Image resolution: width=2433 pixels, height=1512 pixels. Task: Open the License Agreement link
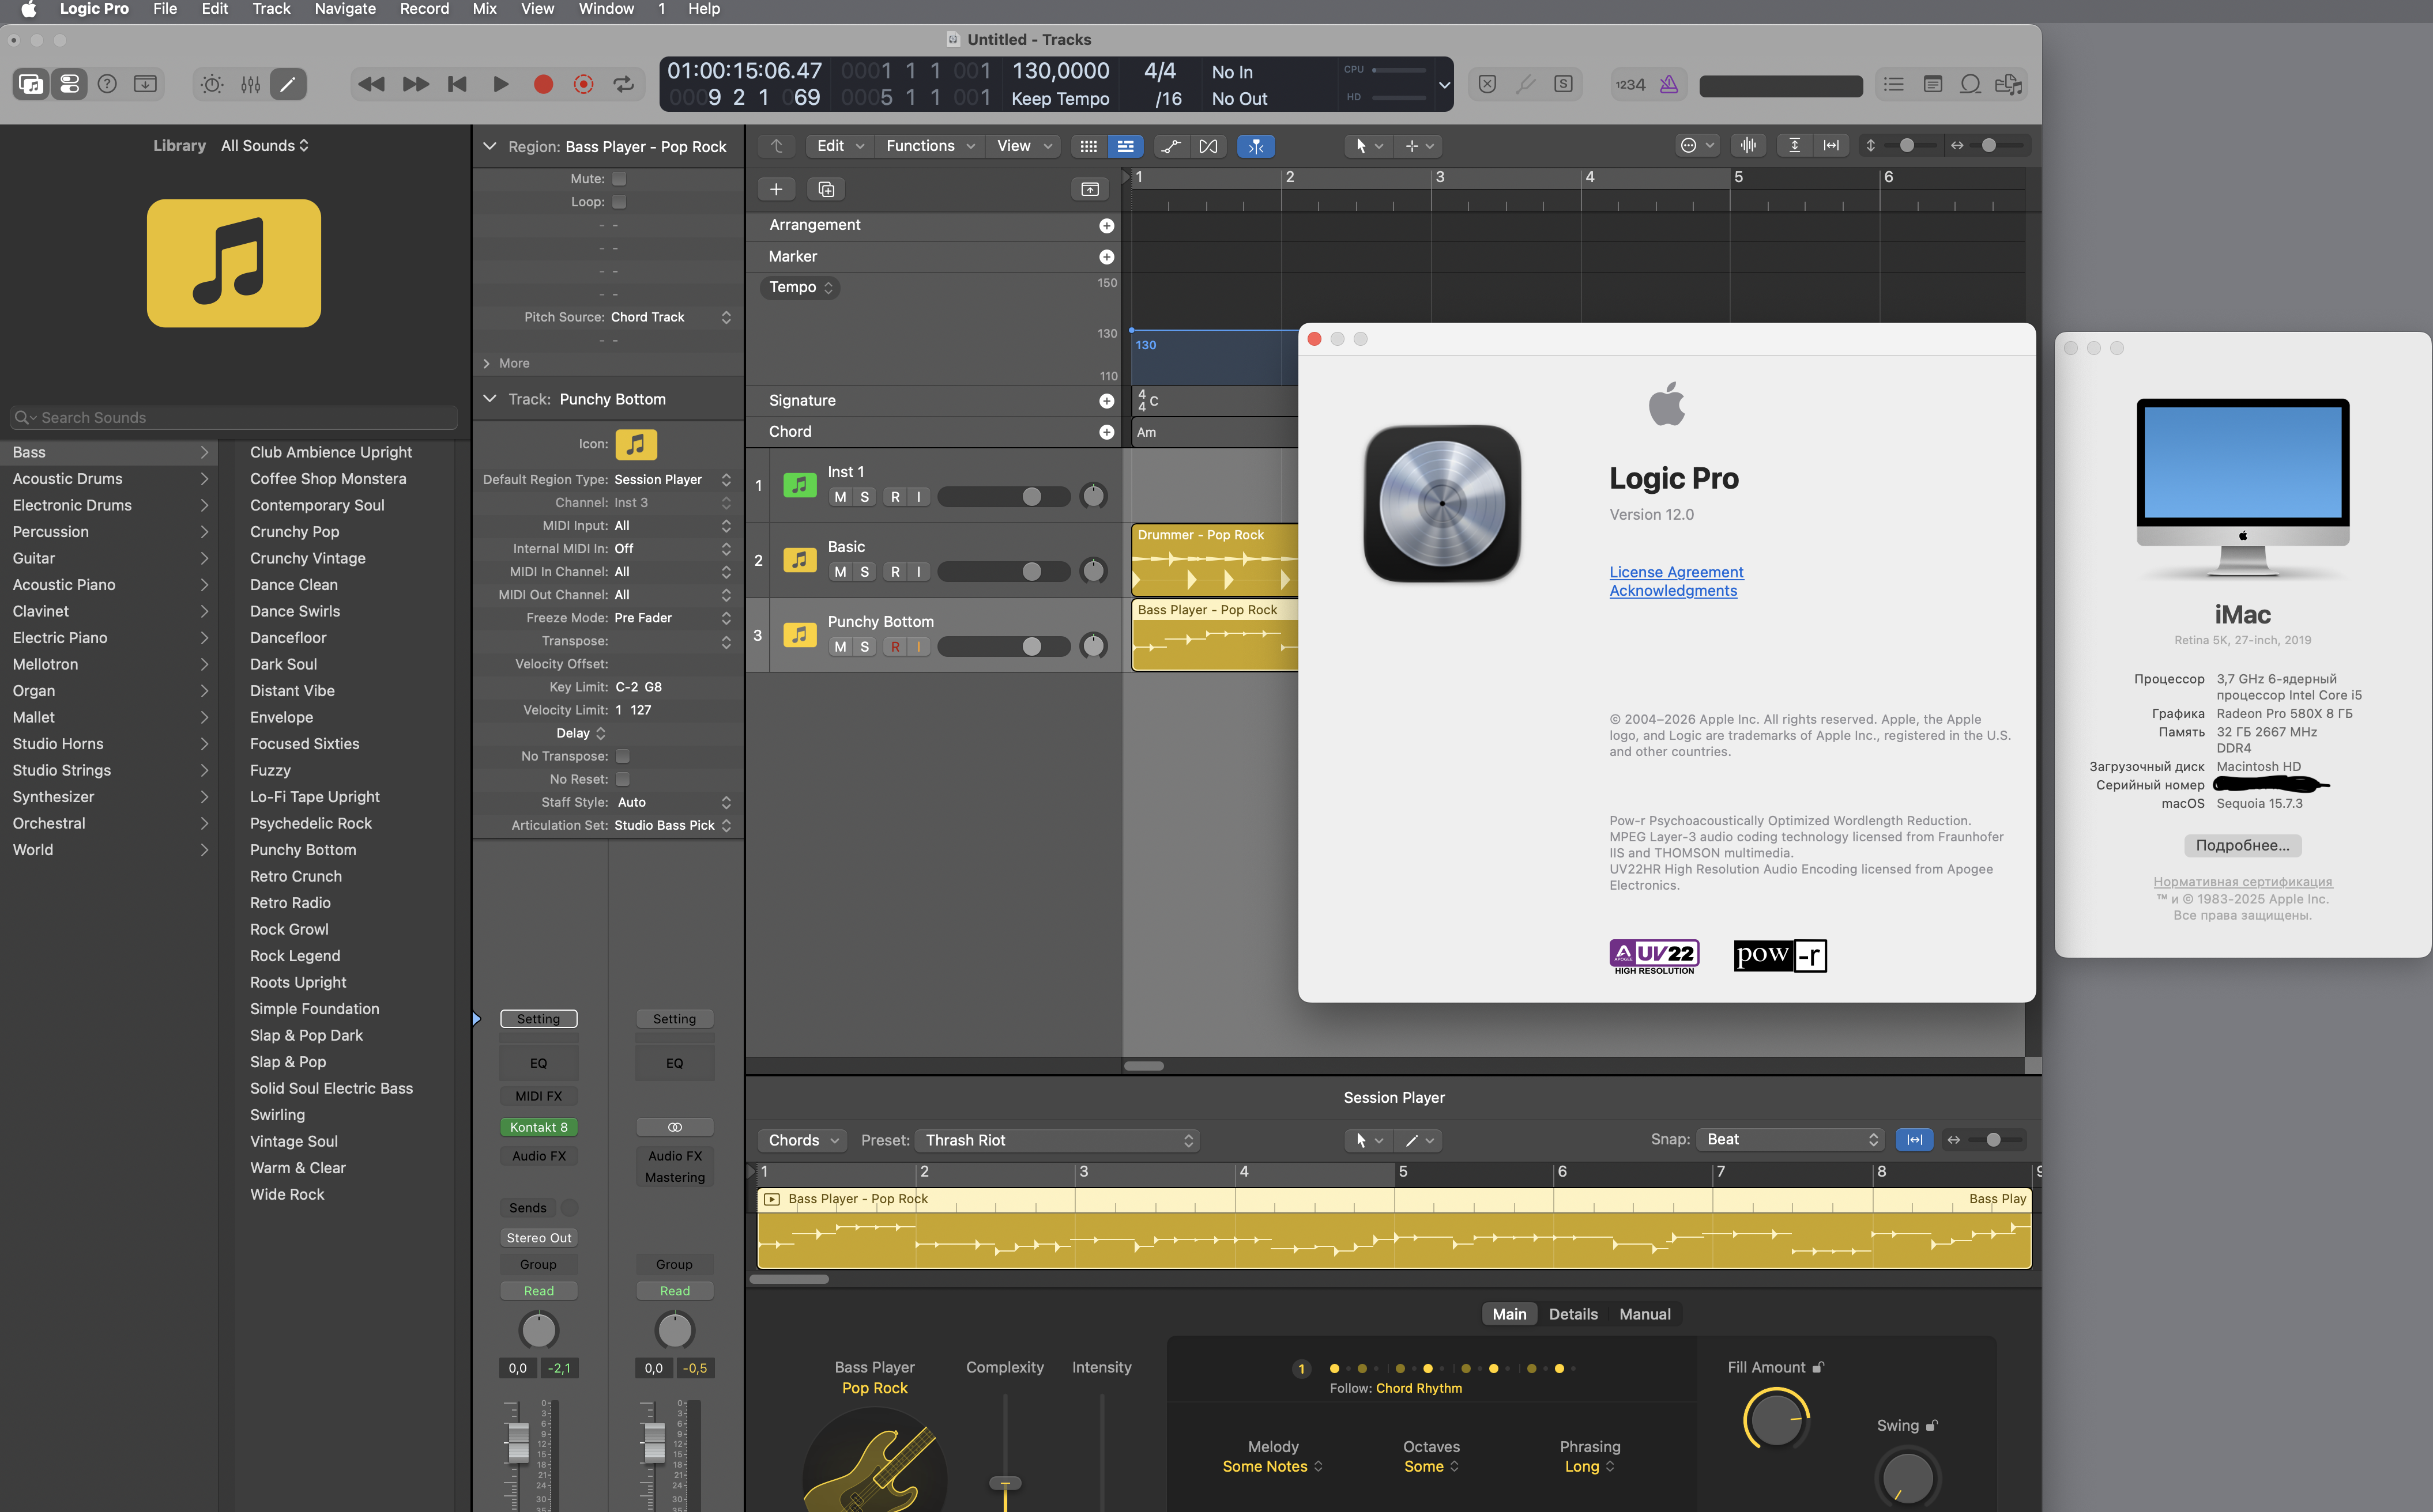click(x=1675, y=572)
